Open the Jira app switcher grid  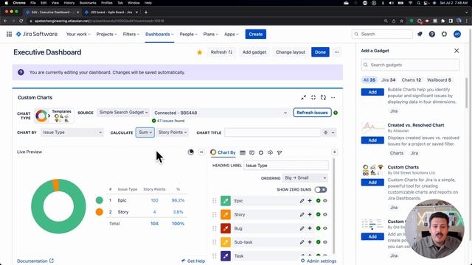click(9, 35)
